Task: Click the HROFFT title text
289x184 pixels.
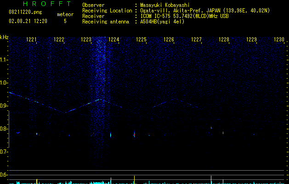Action: tap(47, 4)
